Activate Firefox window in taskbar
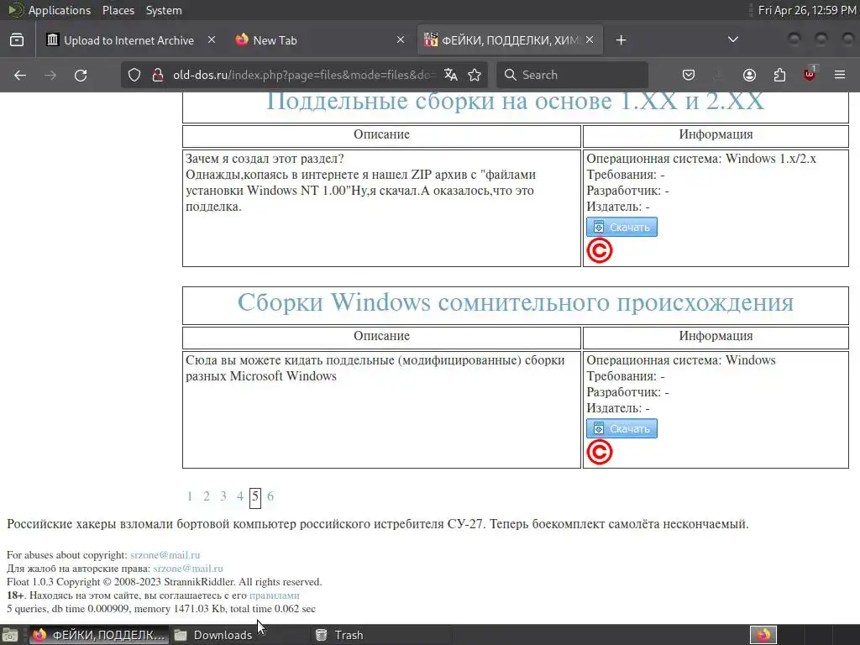Image resolution: width=860 pixels, height=645 pixels. [99, 635]
